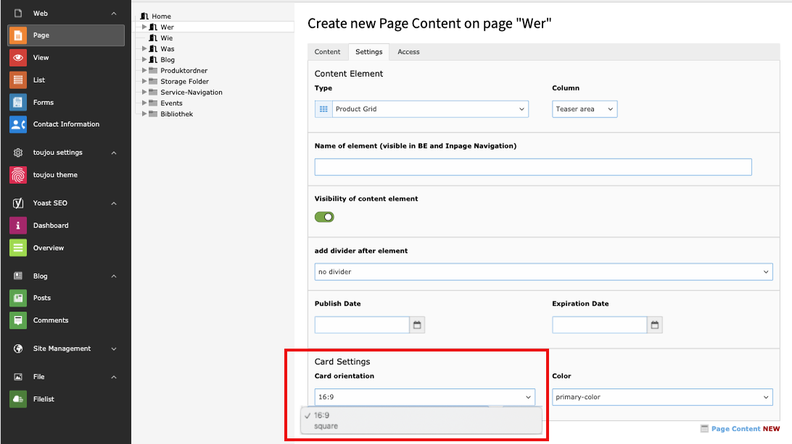
Task: Open toujou theme fingerprint icon
Action: pyautogui.click(x=18, y=175)
